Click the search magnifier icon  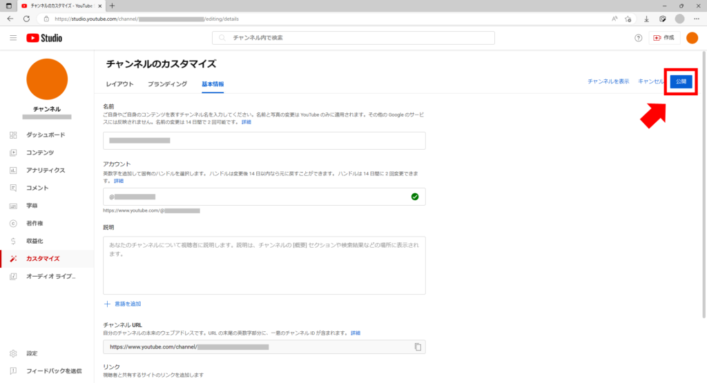tap(222, 38)
